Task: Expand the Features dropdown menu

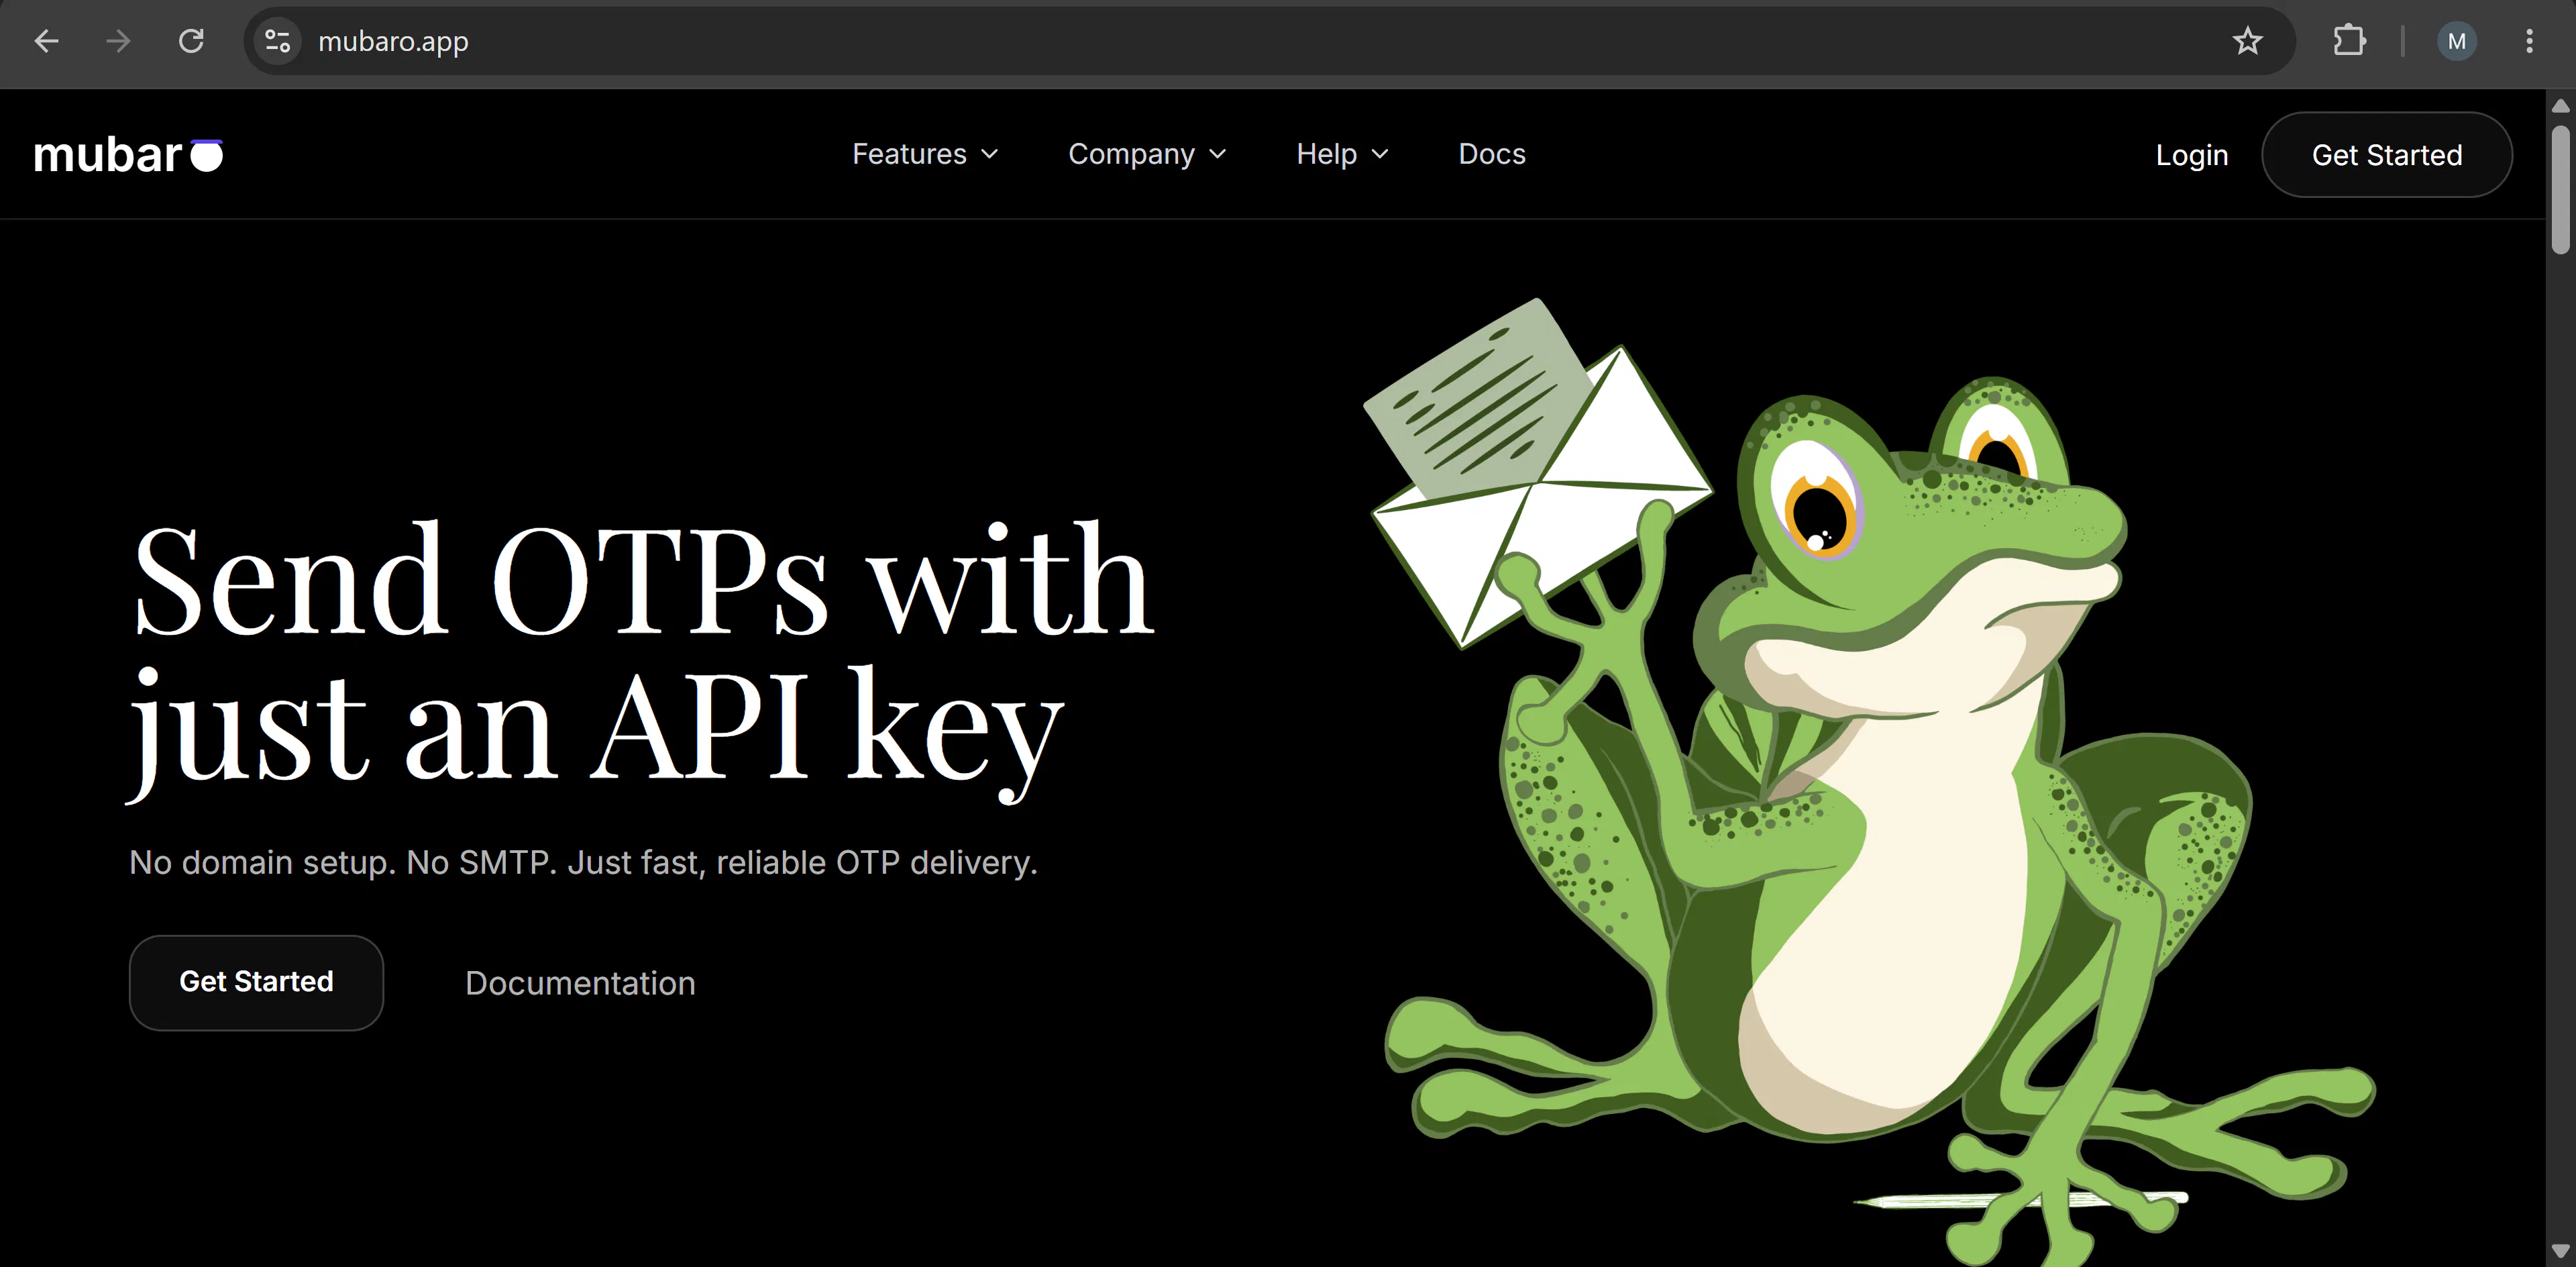Action: [925, 154]
